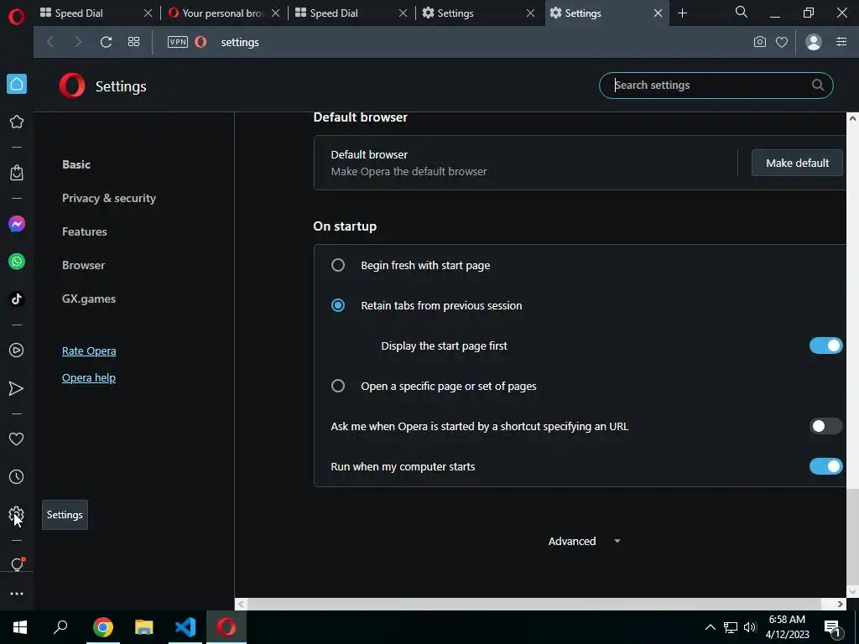The height and width of the screenshot is (644, 859).
Task: Disable Run when my computer starts
Action: pos(825,466)
